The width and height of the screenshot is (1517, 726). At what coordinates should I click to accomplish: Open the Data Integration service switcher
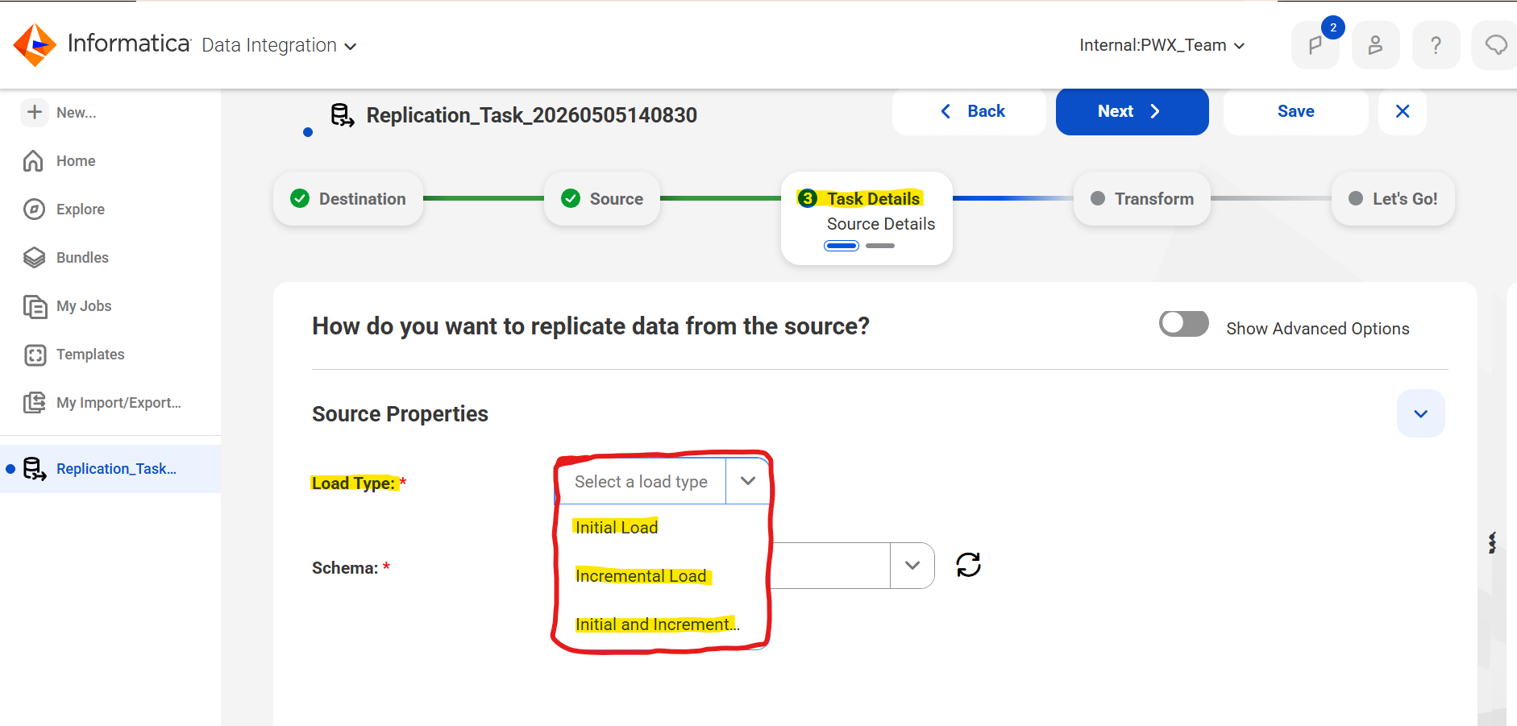(279, 45)
